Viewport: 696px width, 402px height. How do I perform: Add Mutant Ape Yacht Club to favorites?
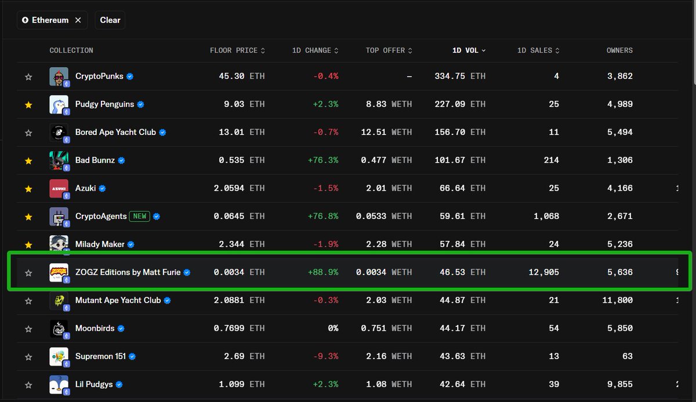[28, 301]
